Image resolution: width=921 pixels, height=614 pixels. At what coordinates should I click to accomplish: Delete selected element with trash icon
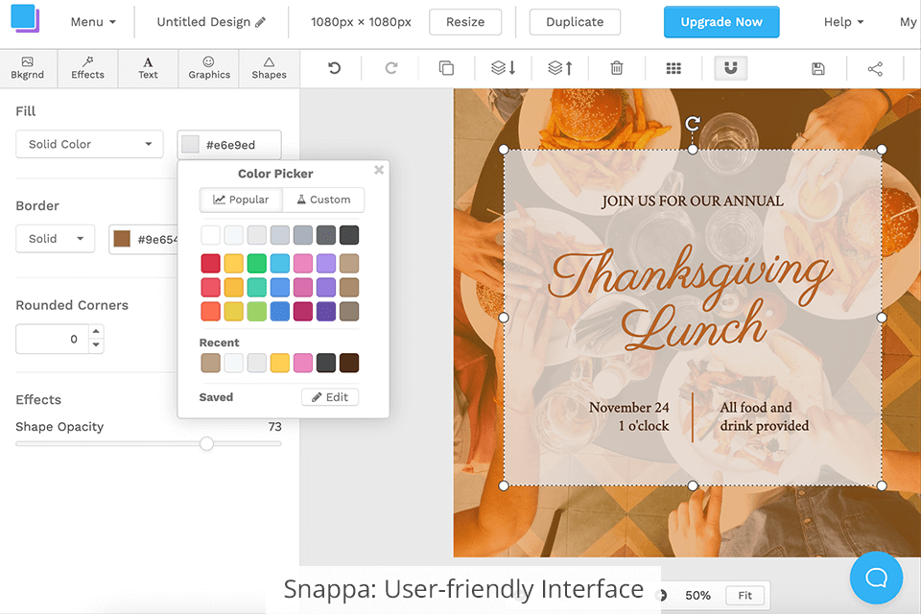(x=617, y=68)
